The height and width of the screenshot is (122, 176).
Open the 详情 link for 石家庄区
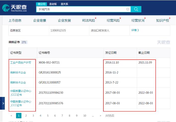pos(135,30)
